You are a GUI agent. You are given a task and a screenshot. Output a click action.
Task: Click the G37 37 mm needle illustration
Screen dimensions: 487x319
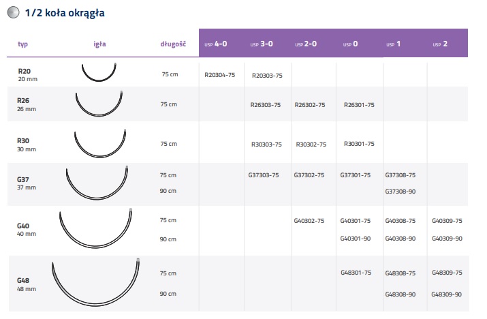click(x=97, y=182)
